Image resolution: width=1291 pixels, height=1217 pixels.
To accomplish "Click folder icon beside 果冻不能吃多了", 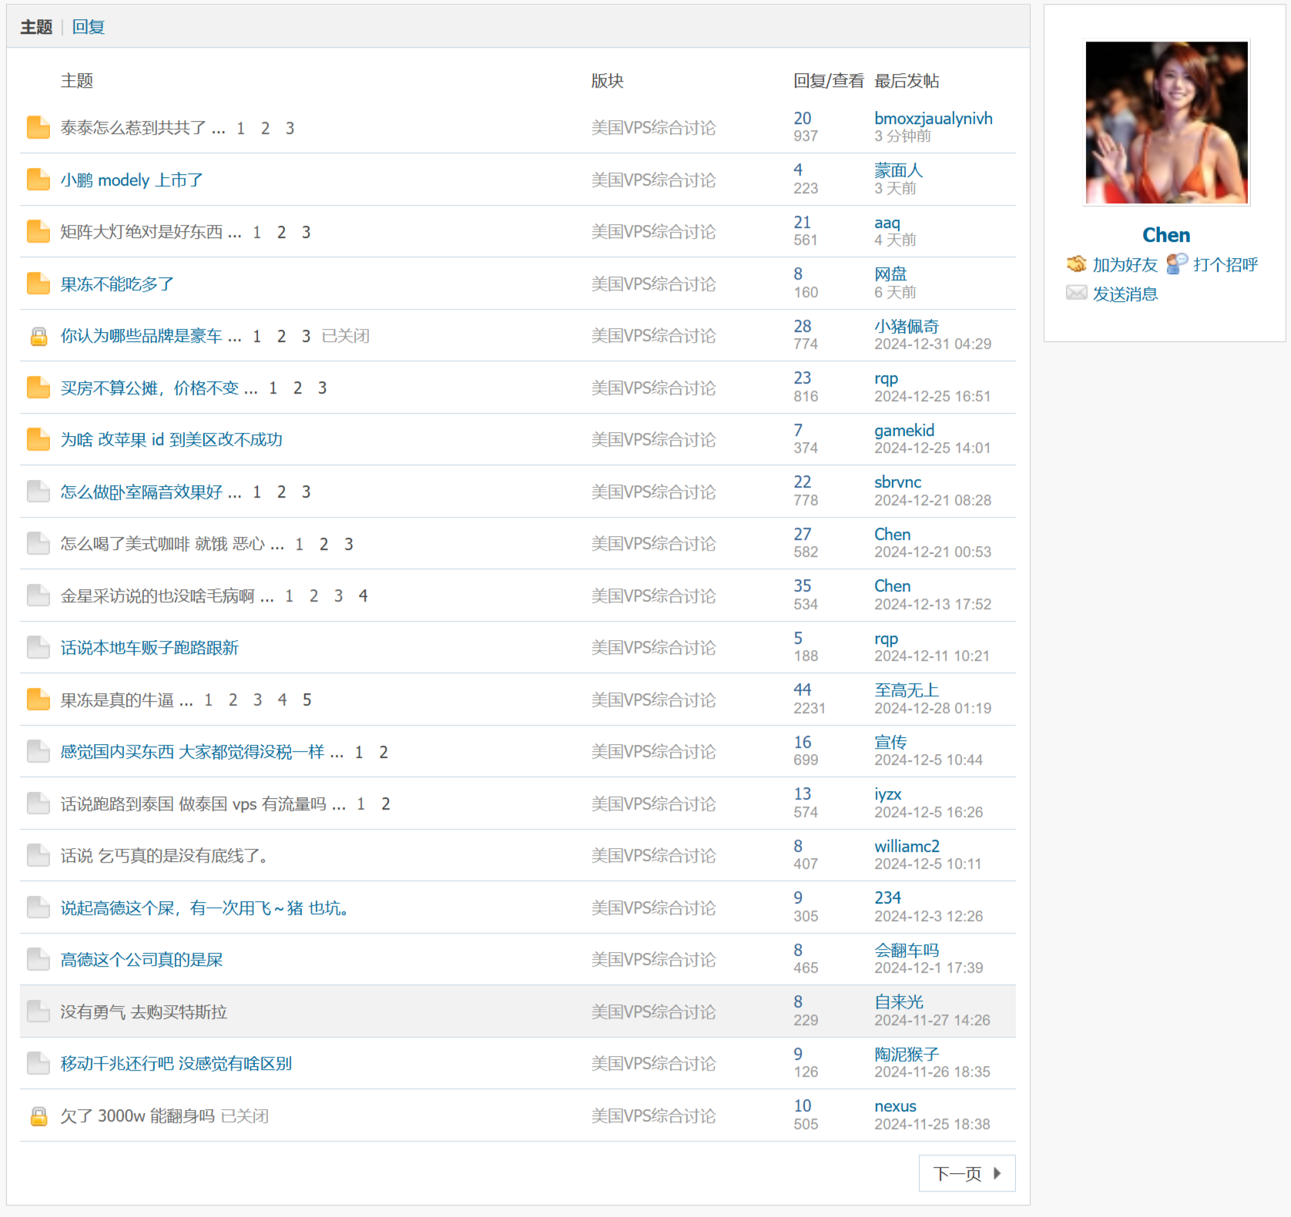I will point(38,283).
